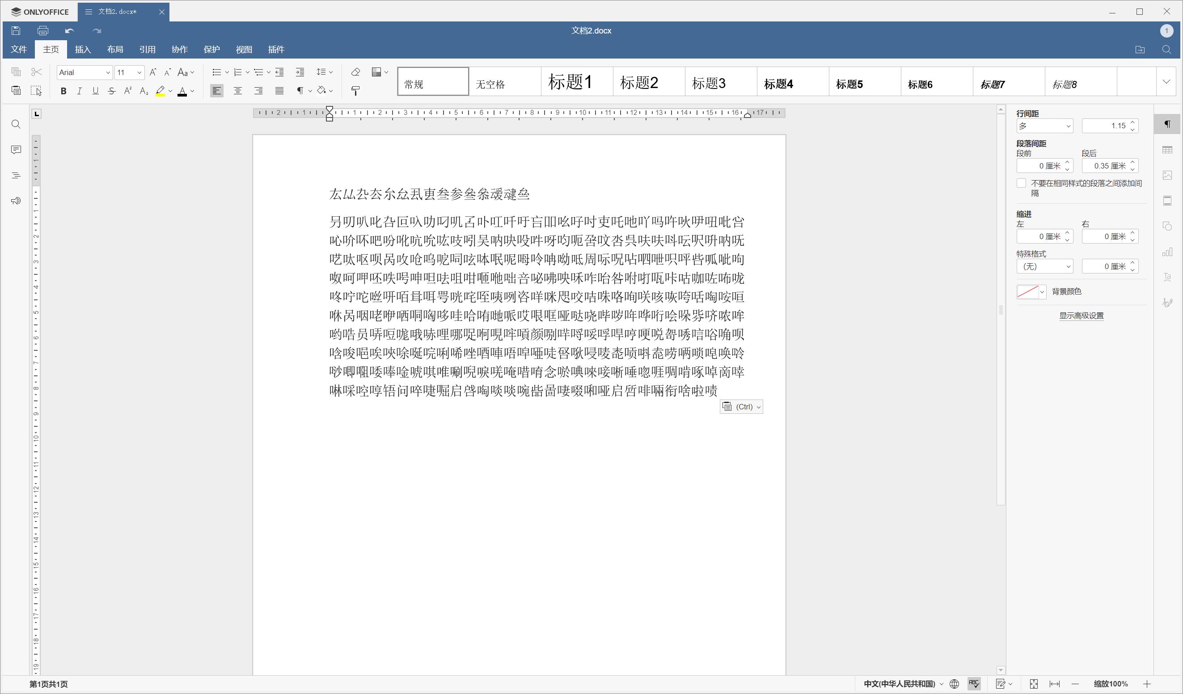Clear formatting with the eraser icon

pyautogui.click(x=355, y=72)
